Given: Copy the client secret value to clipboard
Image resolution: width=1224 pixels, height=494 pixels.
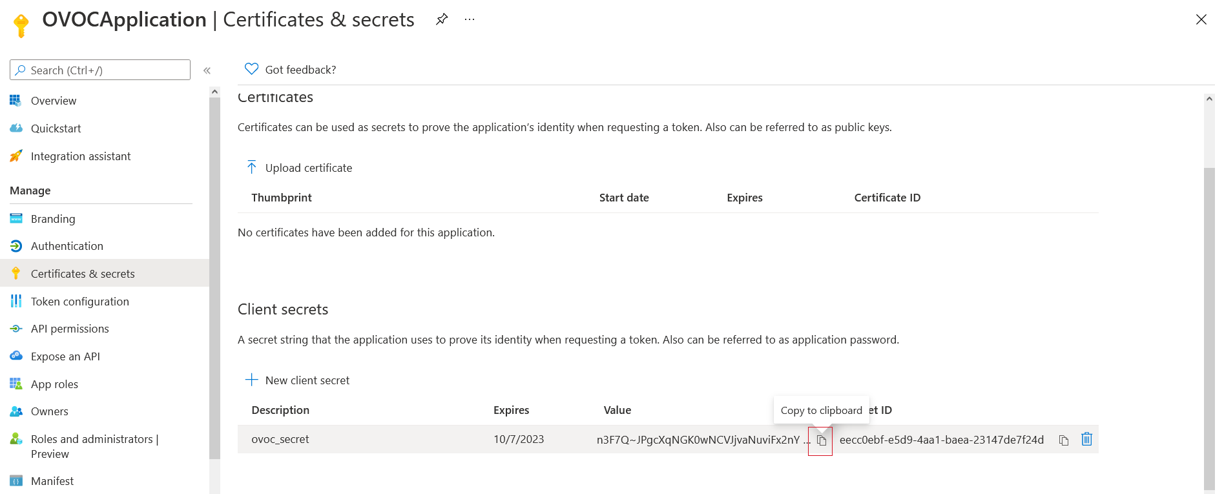Looking at the screenshot, I should click(x=821, y=440).
